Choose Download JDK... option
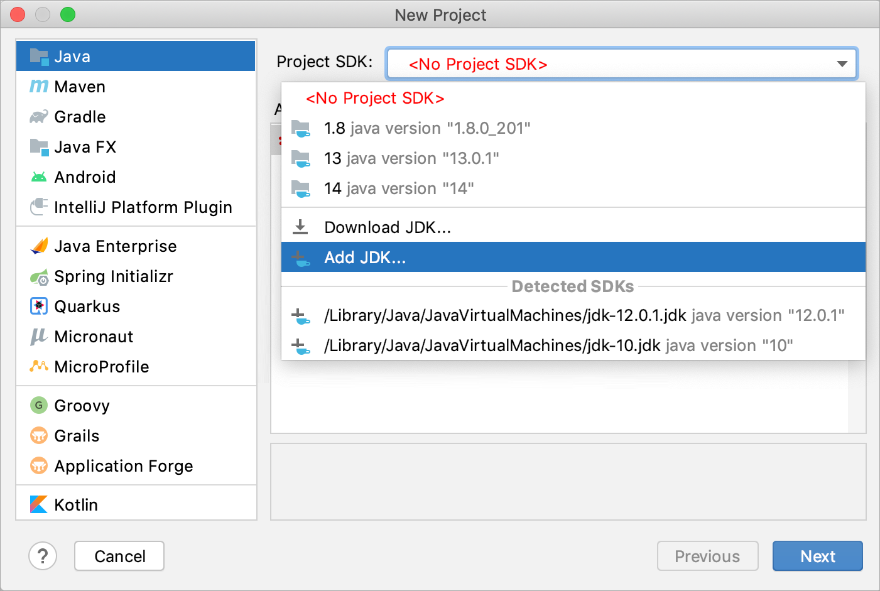880x591 pixels. [573, 227]
